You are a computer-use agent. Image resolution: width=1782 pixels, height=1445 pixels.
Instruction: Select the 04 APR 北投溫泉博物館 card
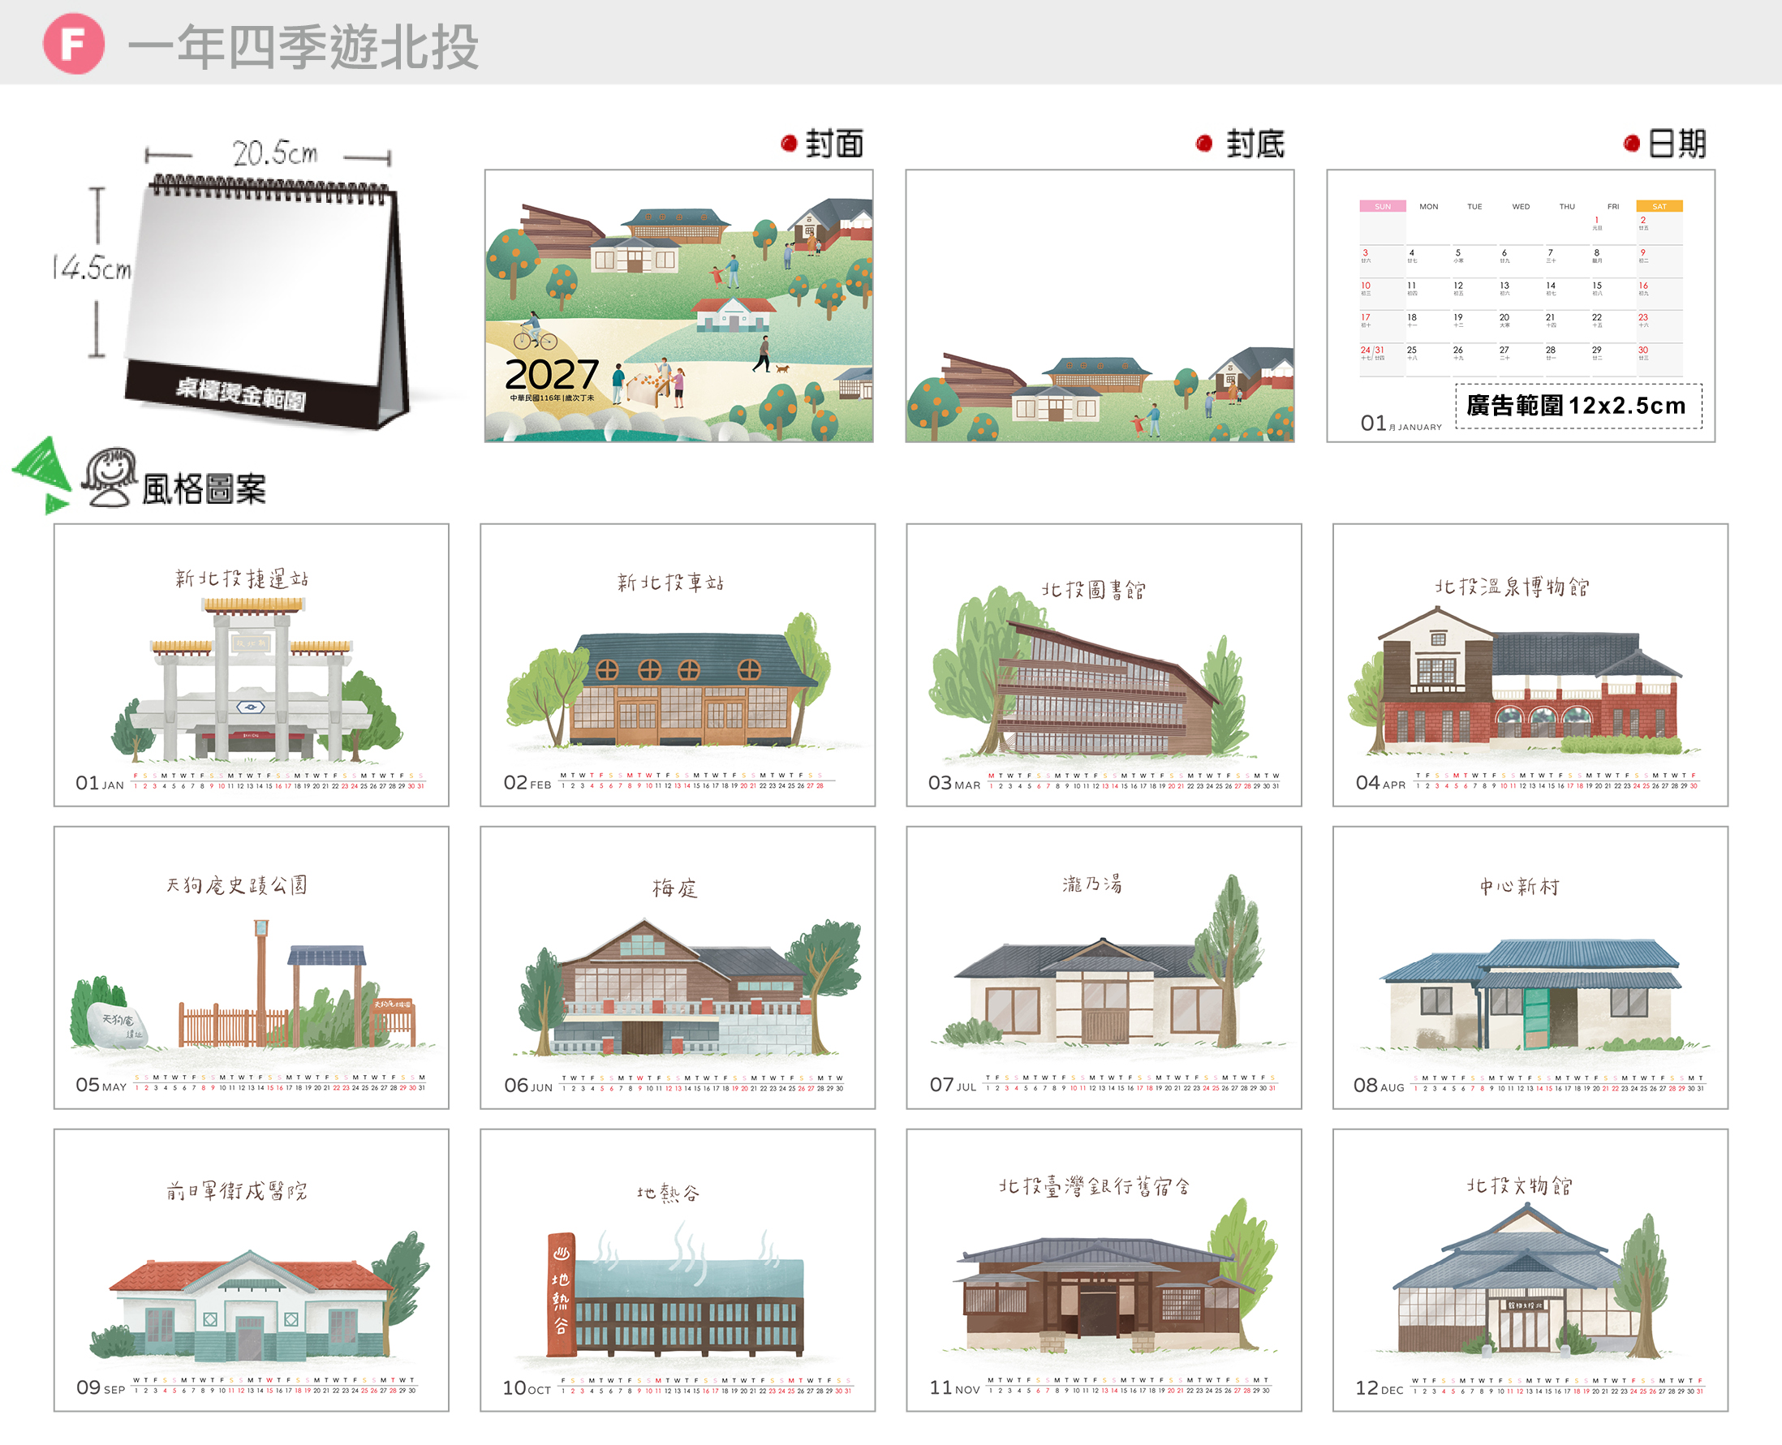1530,665
